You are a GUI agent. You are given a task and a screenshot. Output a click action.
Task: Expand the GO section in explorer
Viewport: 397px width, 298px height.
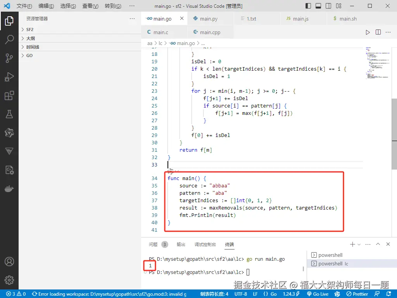coord(80,55)
